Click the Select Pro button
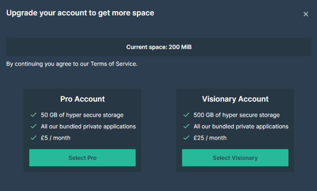 82,158
